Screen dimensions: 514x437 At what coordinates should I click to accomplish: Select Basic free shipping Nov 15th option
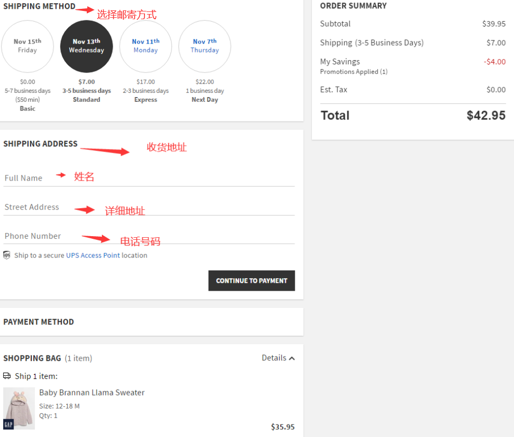click(x=28, y=46)
